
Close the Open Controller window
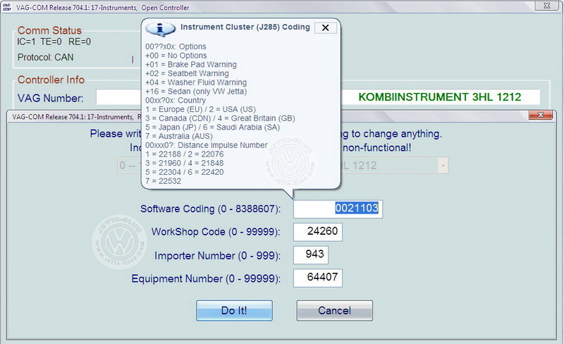(x=547, y=6)
